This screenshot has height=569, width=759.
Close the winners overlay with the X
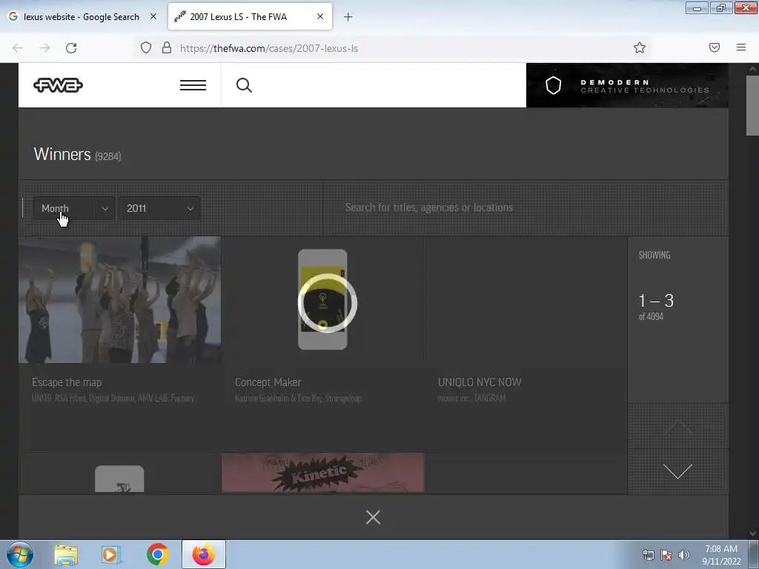click(374, 517)
